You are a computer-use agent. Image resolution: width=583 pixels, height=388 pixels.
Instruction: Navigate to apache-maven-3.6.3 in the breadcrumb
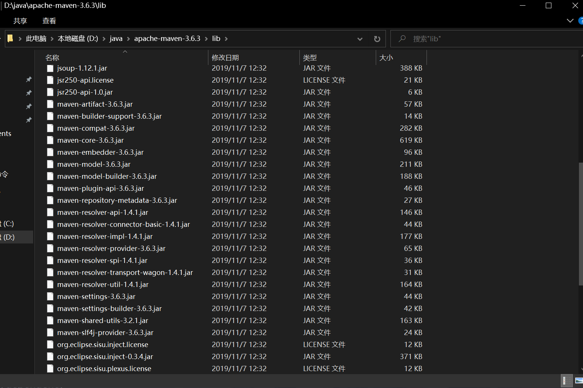(167, 39)
